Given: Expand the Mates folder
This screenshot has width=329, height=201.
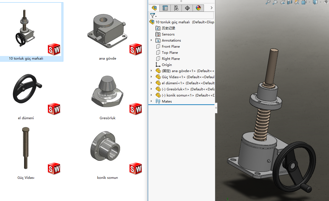Looking at the screenshot, I should coord(151,101).
